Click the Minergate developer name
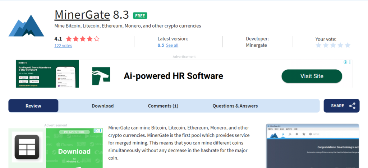This screenshot has height=168, width=368. (x=256, y=45)
